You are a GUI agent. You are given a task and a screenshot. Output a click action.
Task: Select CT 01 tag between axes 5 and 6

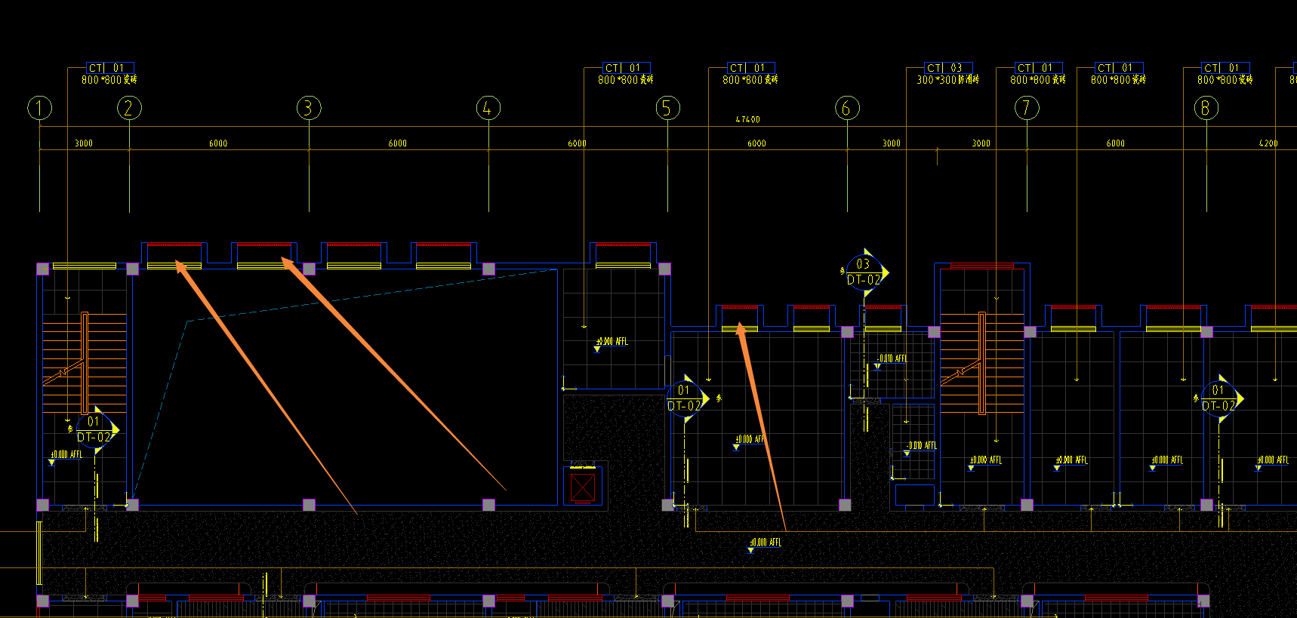751,68
